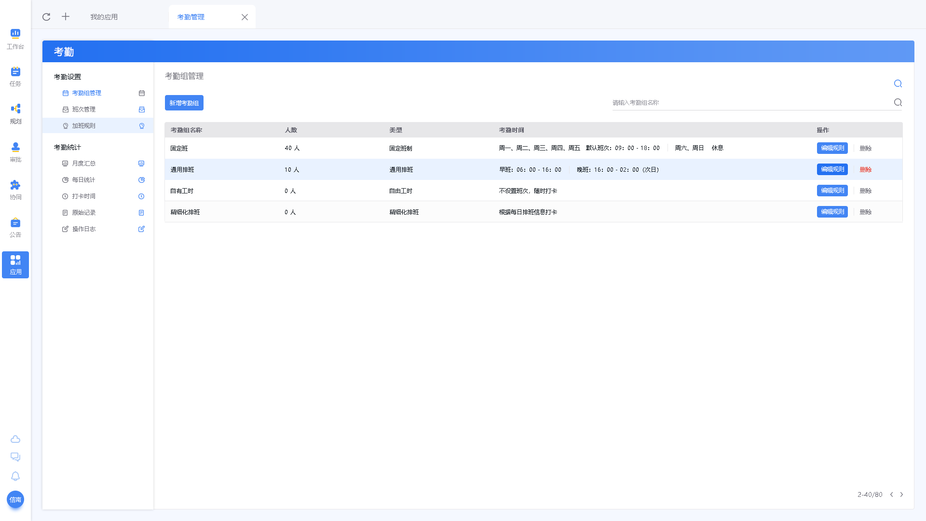Click blue icon right of 班次管理

click(x=142, y=110)
